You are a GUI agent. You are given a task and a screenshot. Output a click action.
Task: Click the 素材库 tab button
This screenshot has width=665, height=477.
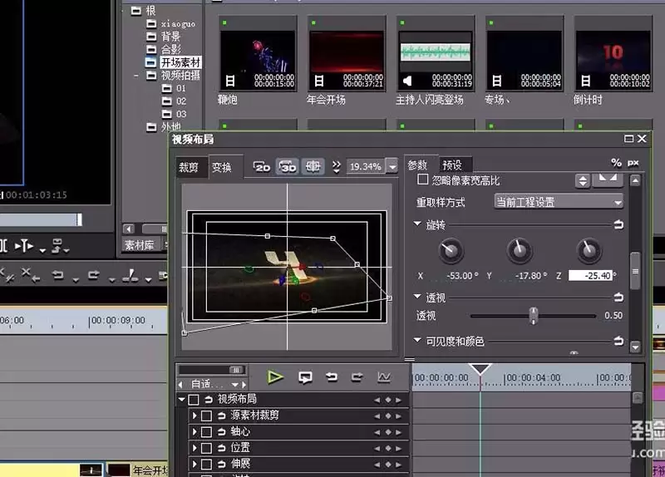pyautogui.click(x=139, y=244)
